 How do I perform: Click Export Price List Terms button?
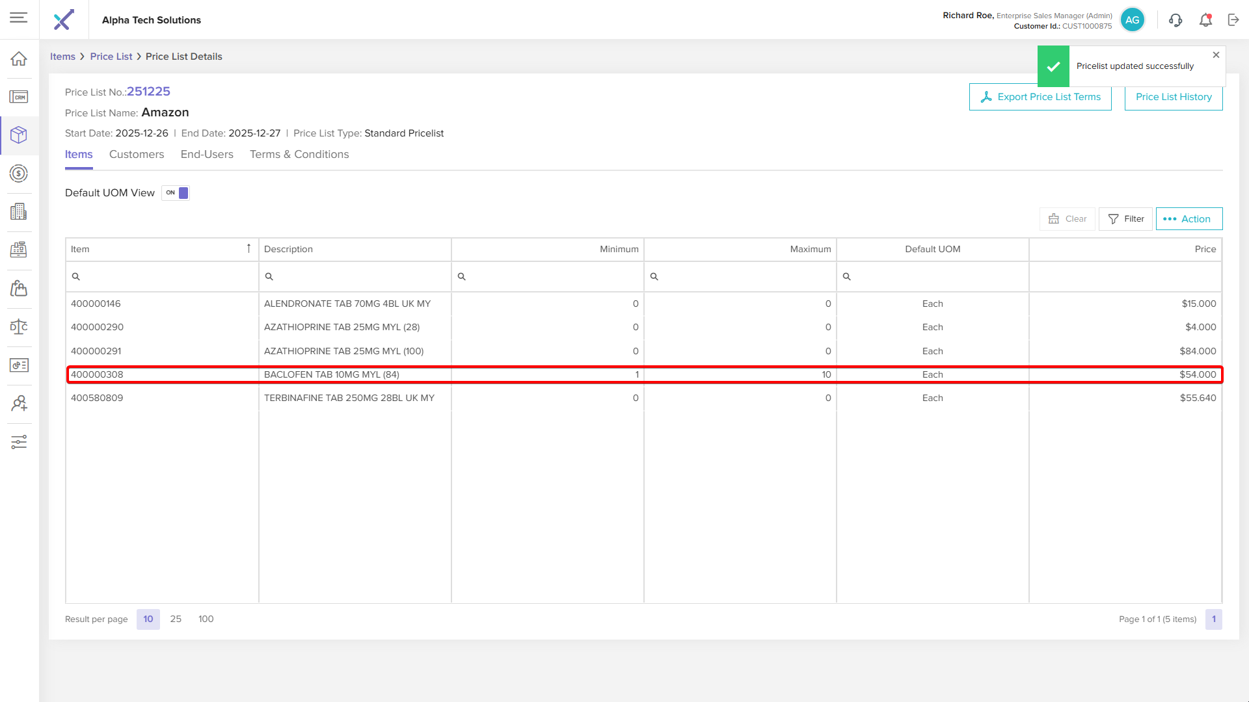(x=1040, y=97)
